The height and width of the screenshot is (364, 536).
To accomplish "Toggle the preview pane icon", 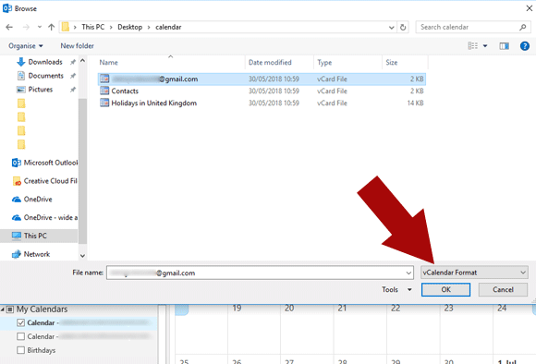I will click(x=504, y=46).
